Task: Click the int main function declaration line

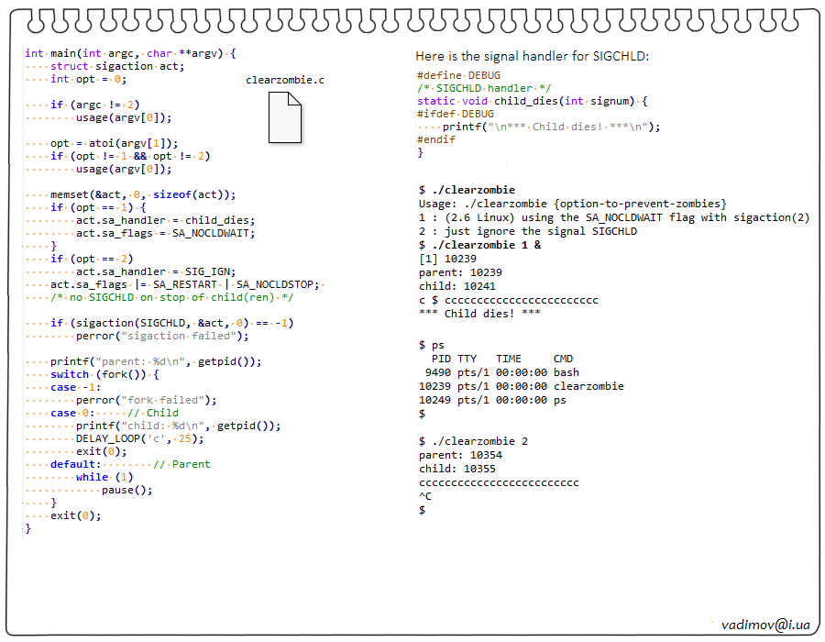Action: 130,53
